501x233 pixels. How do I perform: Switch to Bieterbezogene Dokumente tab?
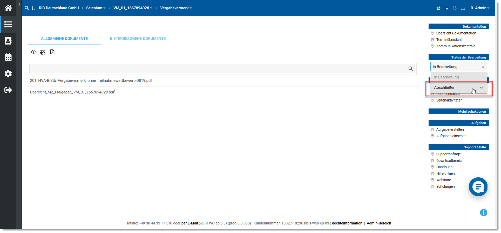[x=138, y=39]
